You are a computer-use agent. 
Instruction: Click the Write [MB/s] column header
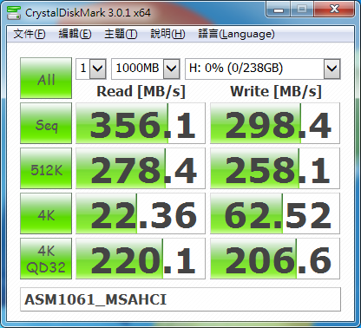276,91
